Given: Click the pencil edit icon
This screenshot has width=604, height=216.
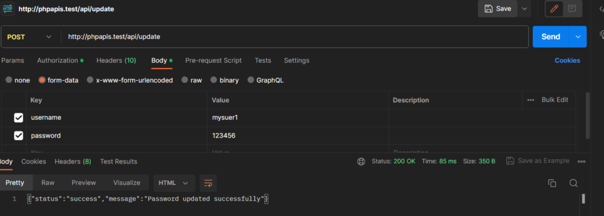Looking at the screenshot, I should [554, 9].
